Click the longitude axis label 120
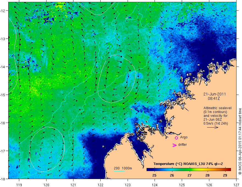 coord(46,185)
